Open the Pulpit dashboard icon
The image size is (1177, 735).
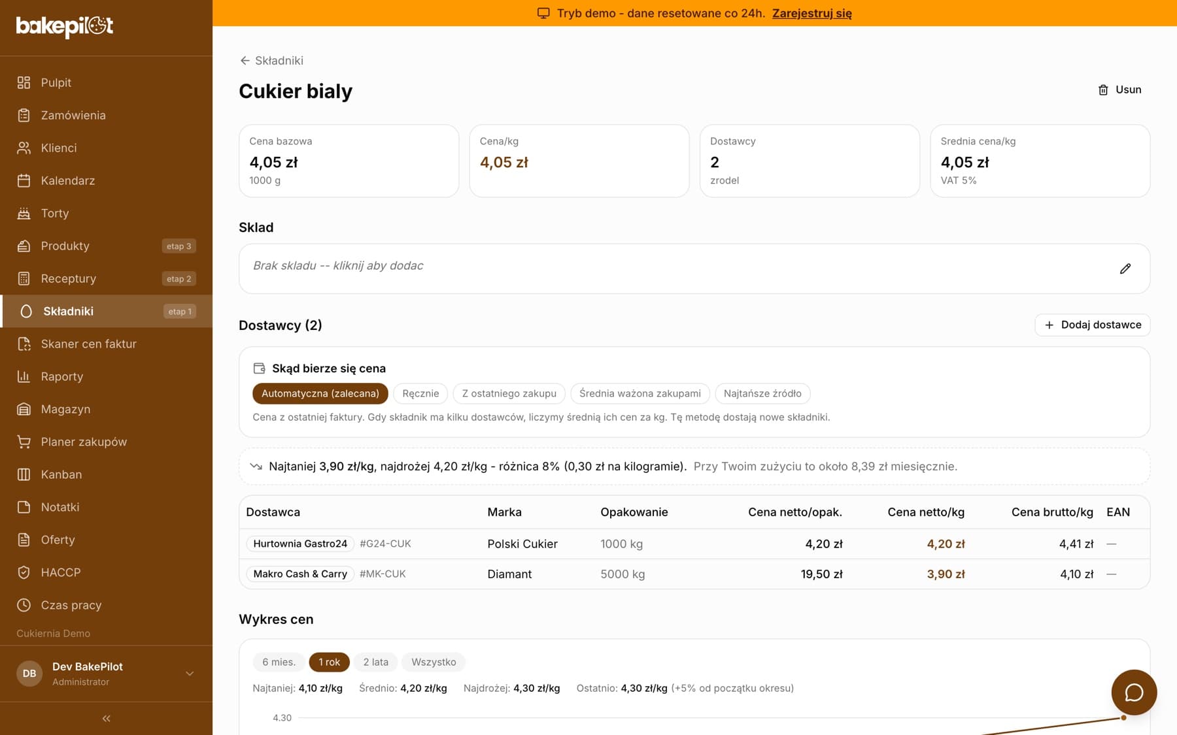click(x=24, y=82)
